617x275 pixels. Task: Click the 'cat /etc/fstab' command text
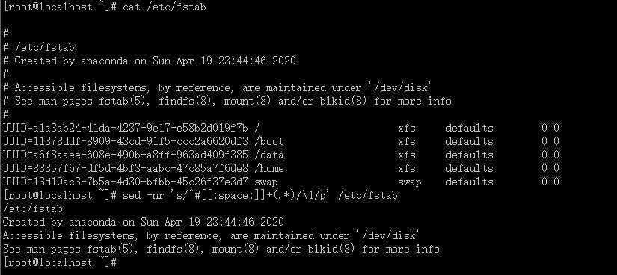point(165,7)
